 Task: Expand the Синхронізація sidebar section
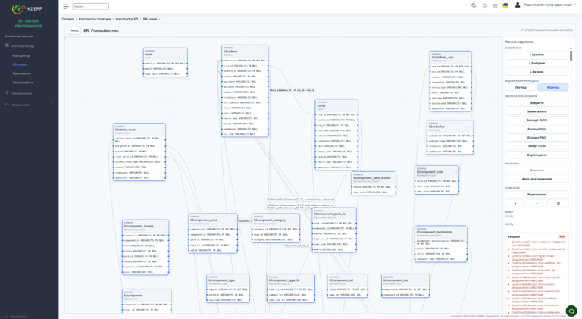tap(52, 93)
